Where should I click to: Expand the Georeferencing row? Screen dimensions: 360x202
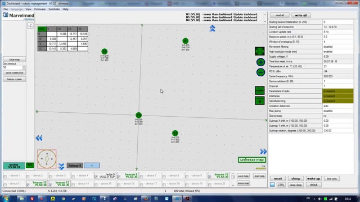[337, 101]
